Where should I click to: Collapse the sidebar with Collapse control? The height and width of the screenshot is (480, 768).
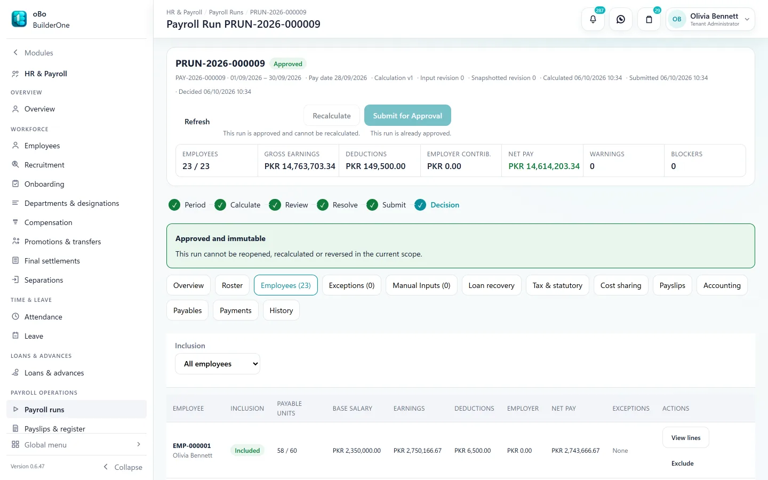[123, 467]
